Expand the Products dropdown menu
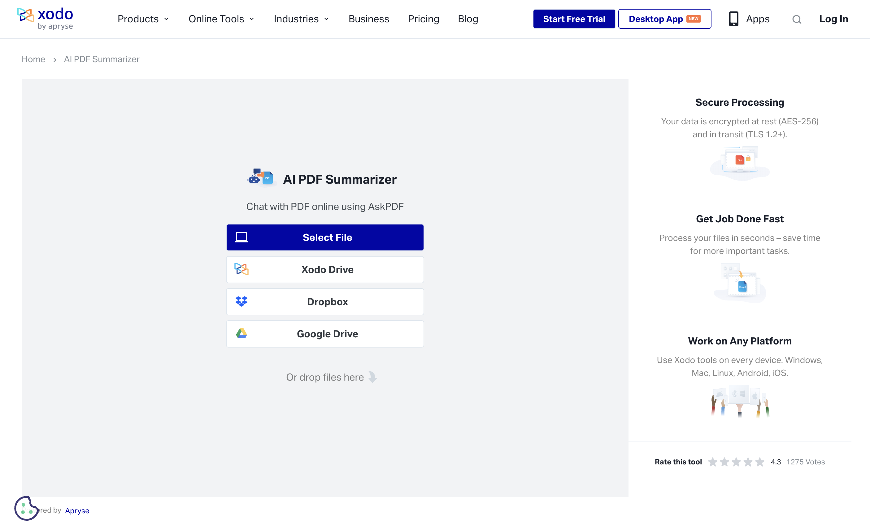This screenshot has height=525, width=870. coord(143,19)
